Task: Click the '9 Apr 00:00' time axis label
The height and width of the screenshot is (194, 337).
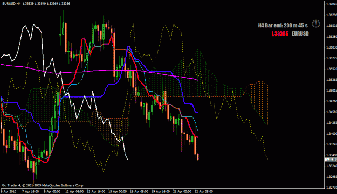Action: click(52, 192)
